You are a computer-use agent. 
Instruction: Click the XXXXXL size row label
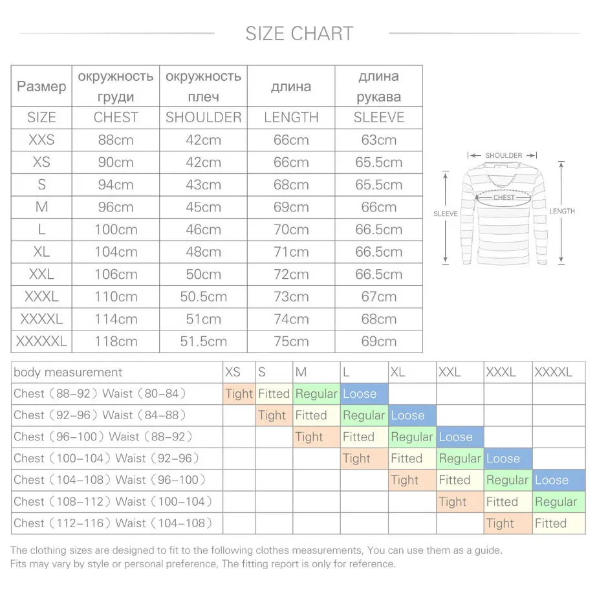pos(41,341)
